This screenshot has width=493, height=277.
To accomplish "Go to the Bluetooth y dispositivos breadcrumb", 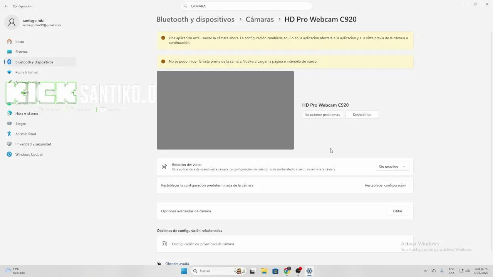I will [195, 19].
